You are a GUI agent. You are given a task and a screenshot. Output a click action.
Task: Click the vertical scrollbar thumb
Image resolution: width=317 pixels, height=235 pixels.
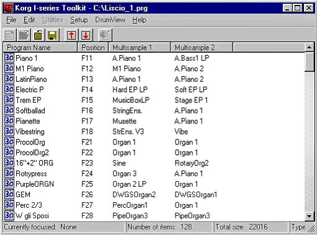310,62
